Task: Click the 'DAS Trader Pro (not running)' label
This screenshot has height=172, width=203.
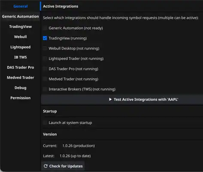Action: point(73,69)
